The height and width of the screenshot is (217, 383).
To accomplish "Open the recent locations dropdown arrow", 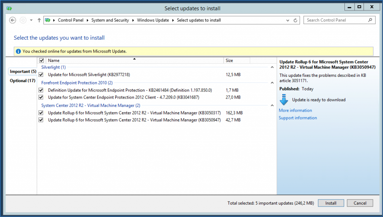I will pyautogui.click(x=31, y=20).
